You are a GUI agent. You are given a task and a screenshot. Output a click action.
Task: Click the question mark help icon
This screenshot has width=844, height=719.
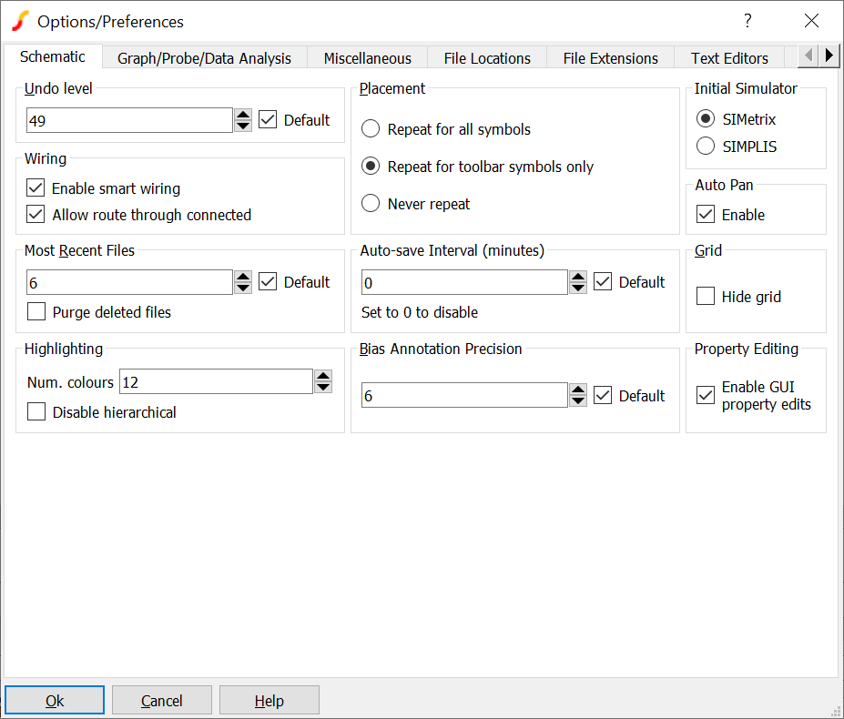tap(747, 21)
